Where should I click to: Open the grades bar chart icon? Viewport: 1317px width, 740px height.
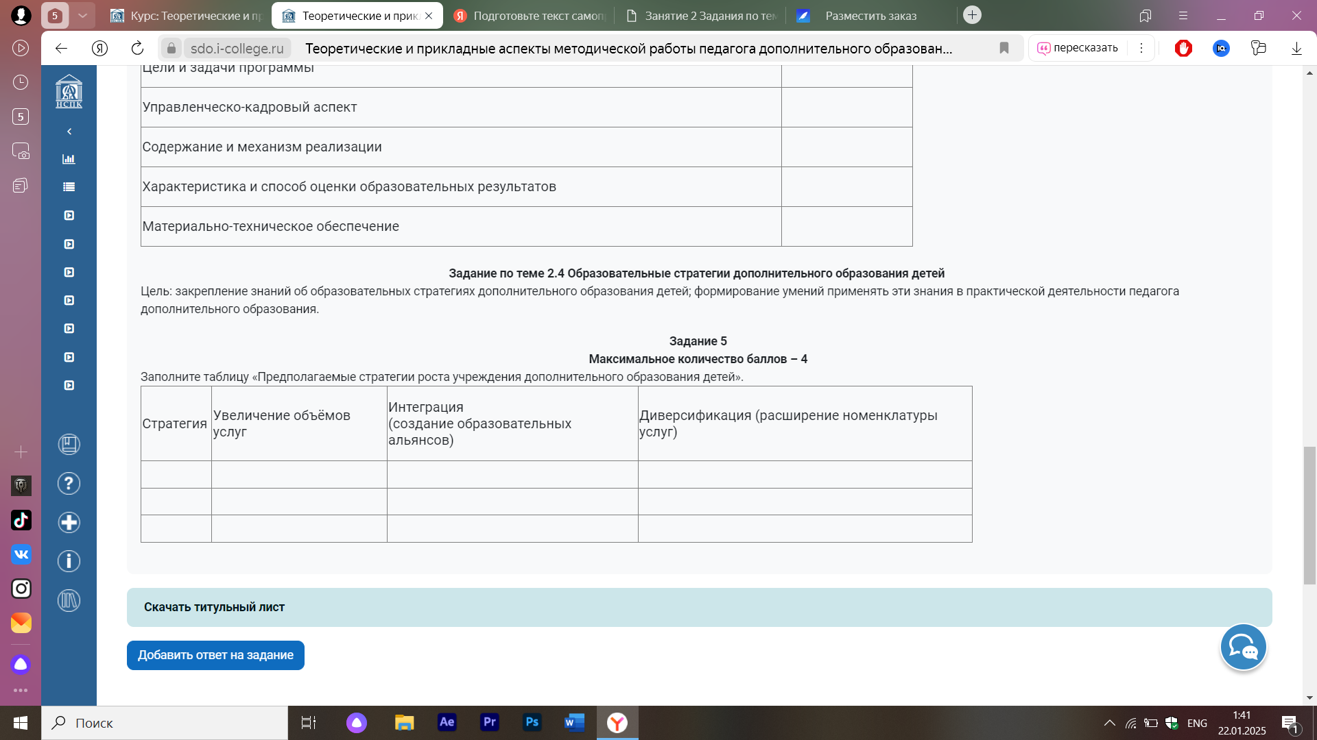[x=69, y=159]
